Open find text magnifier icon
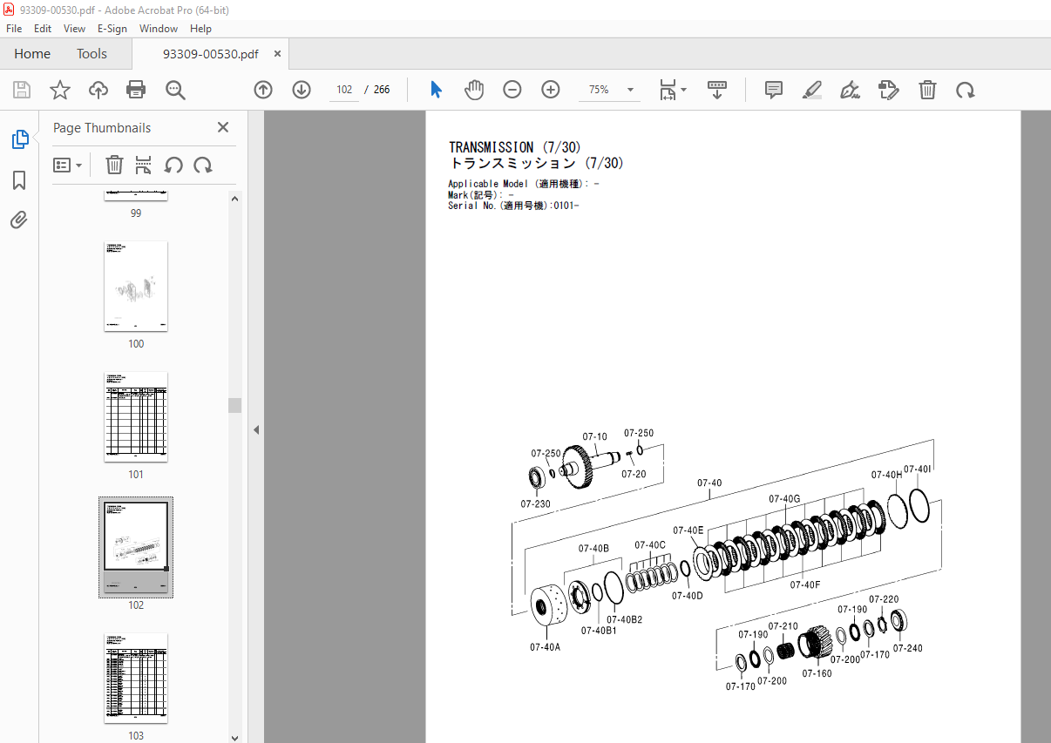This screenshot has height=743, width=1051. (175, 90)
